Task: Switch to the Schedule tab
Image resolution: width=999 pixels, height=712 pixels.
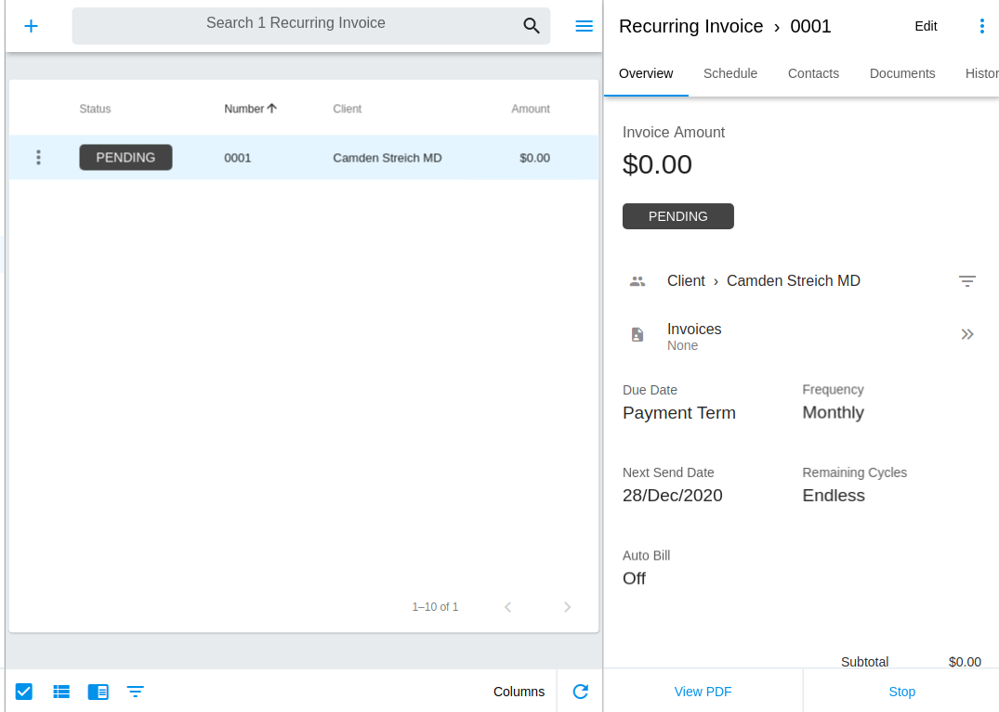Action: click(x=730, y=73)
